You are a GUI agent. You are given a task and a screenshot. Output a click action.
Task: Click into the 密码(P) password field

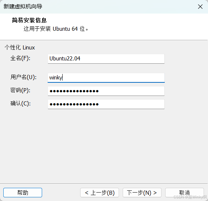click(x=106, y=91)
